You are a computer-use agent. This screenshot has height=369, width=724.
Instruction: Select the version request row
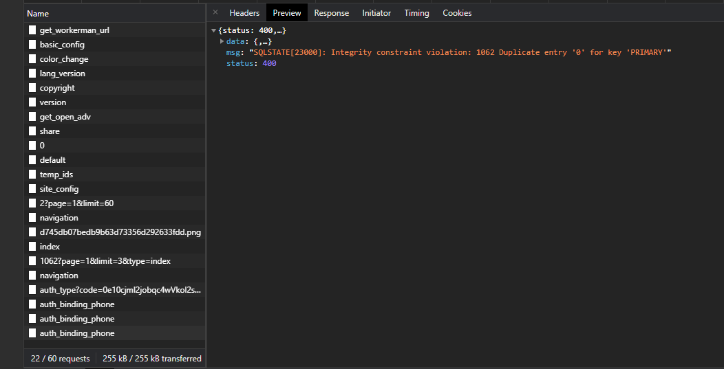tap(115, 102)
